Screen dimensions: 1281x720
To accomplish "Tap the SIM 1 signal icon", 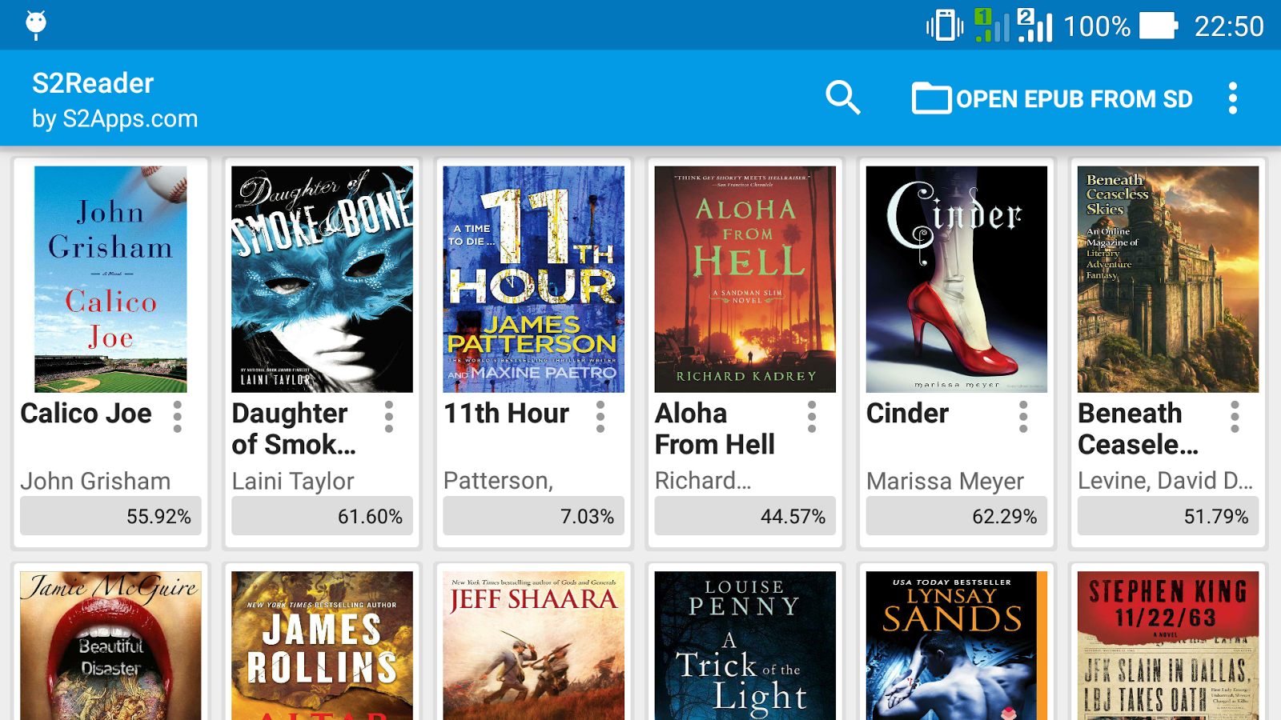I will (992, 25).
